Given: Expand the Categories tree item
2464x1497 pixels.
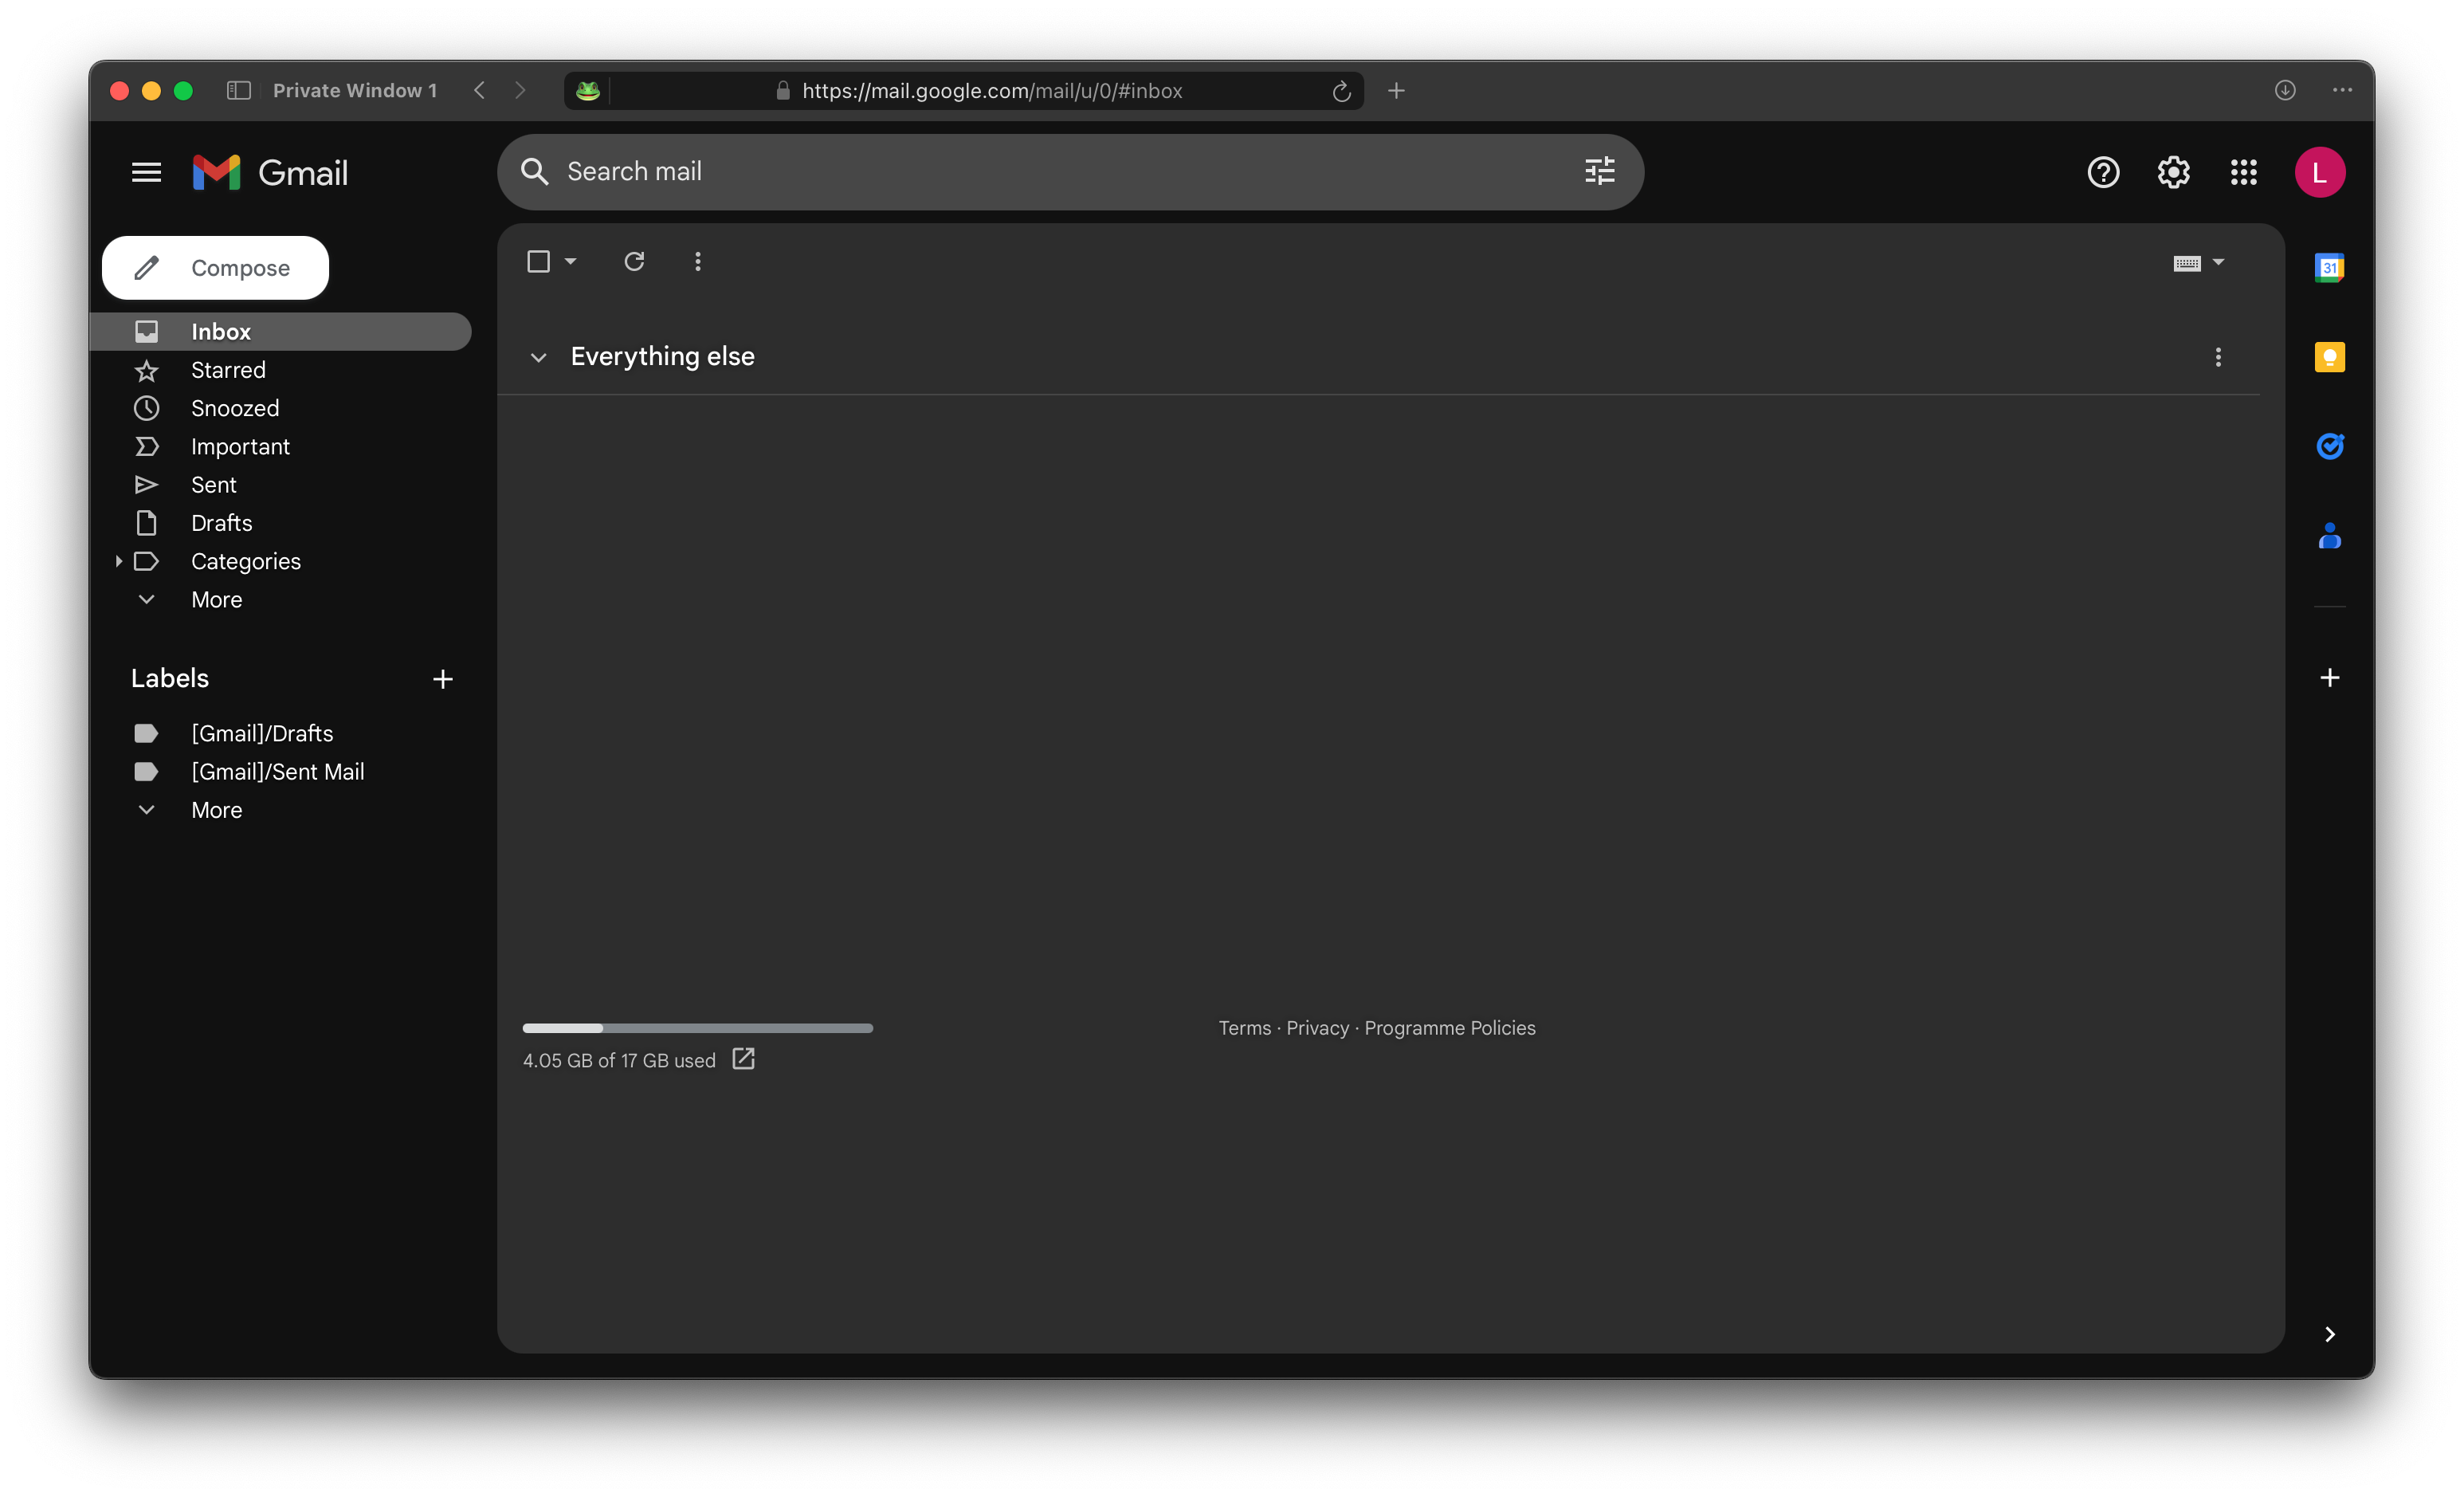Looking at the screenshot, I should (x=118, y=561).
